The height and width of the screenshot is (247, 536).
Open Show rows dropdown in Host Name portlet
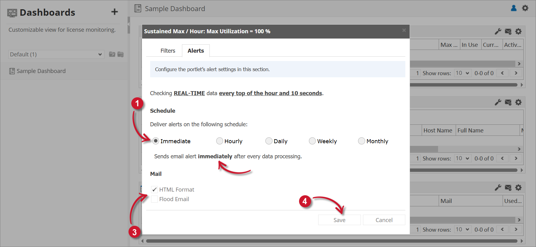point(462,158)
